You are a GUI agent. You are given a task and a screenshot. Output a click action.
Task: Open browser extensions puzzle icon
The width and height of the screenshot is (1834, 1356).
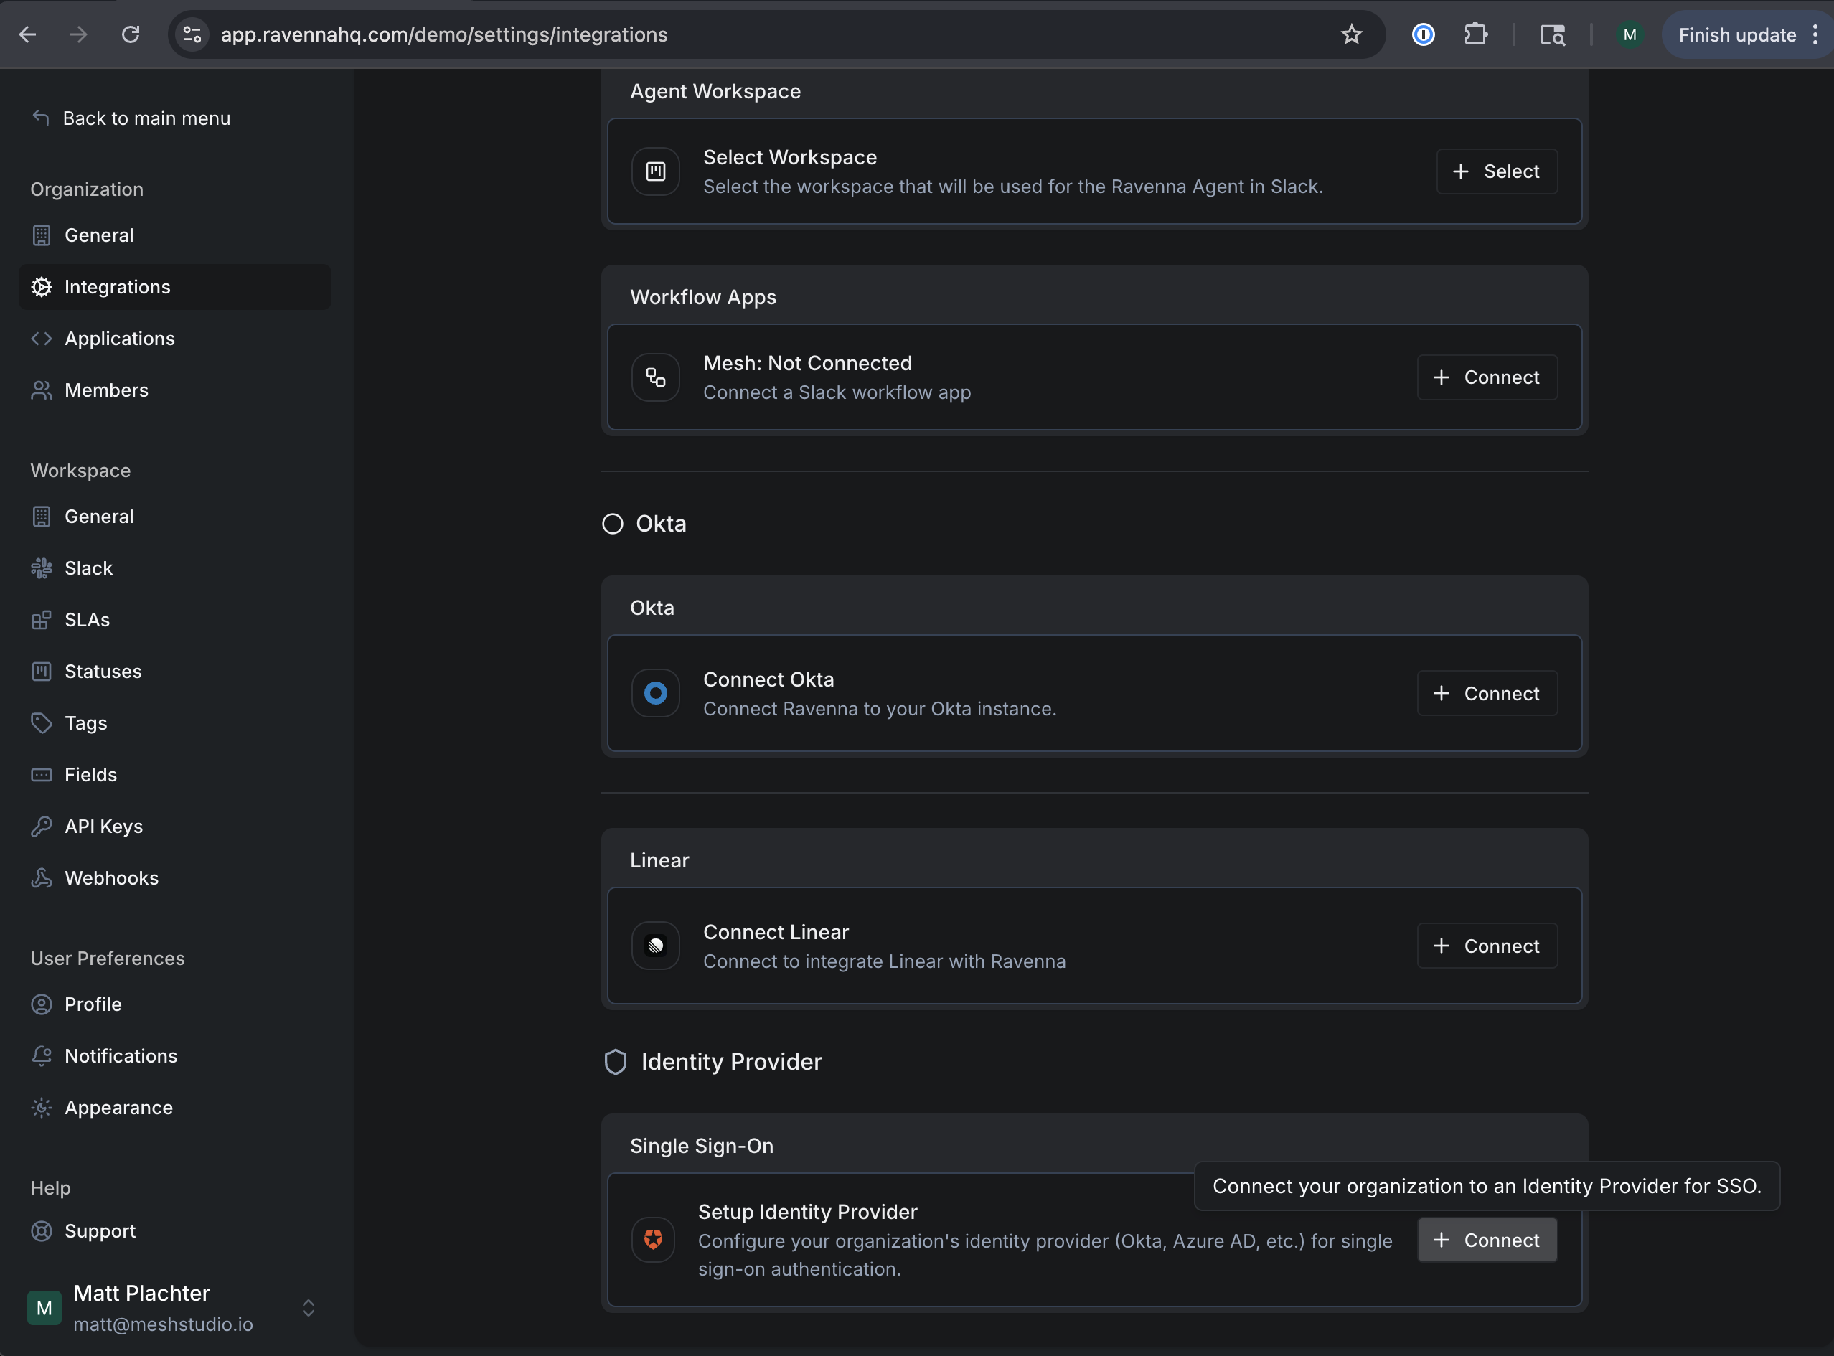1475,34
